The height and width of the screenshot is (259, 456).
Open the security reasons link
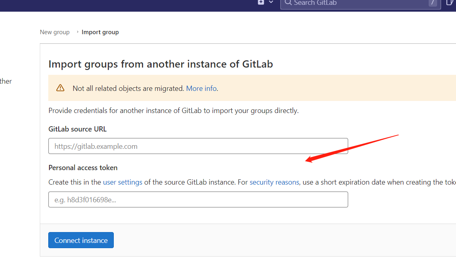pyautogui.click(x=274, y=182)
